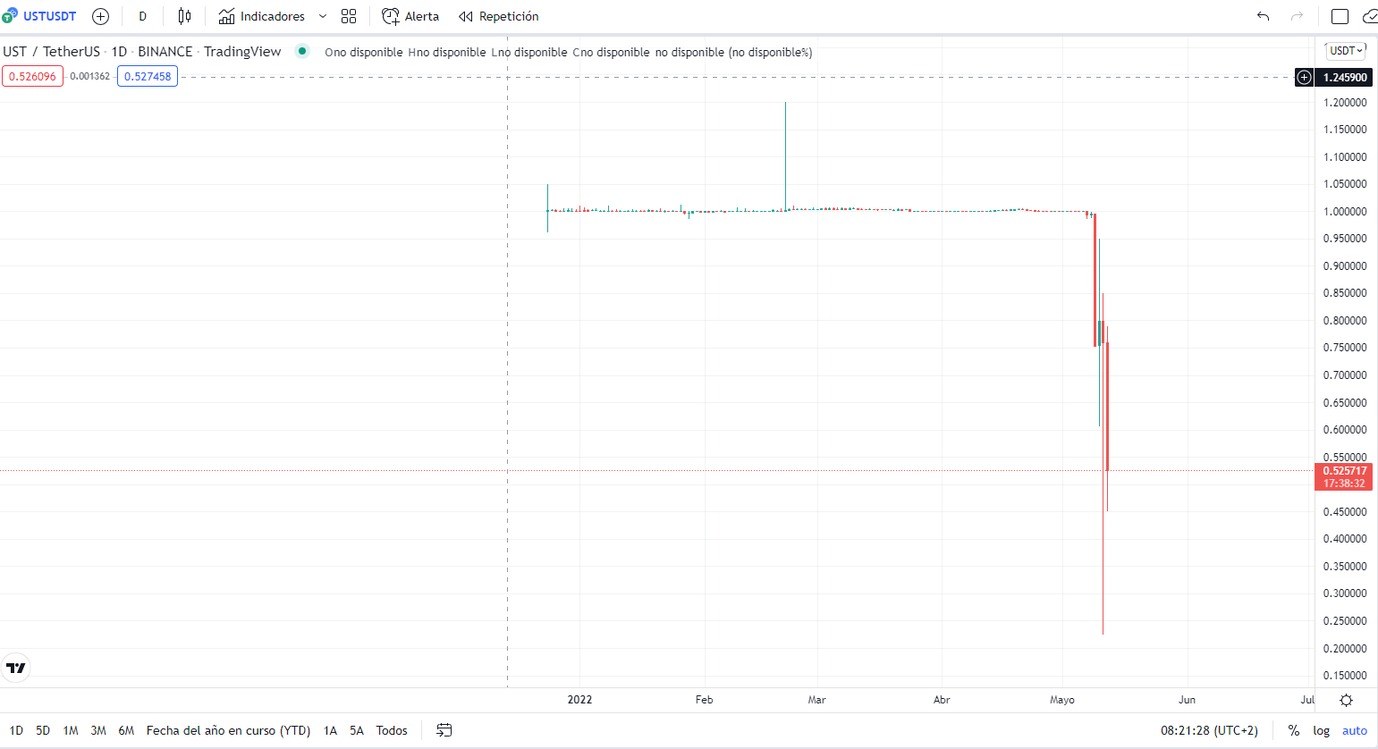Open the layout templates grid icon
This screenshot has height=749, width=1378.
coord(349,16)
